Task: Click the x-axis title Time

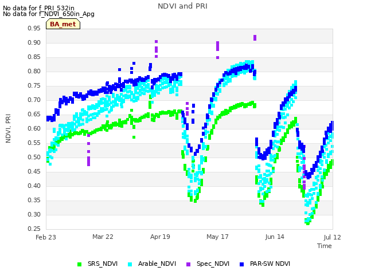Action: tap(325, 246)
